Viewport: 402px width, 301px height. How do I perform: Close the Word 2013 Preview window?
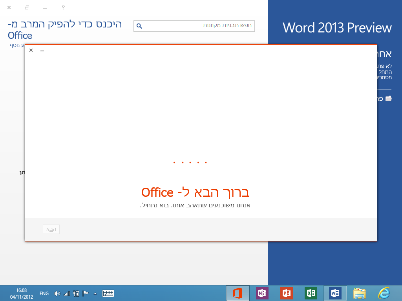[9, 7]
